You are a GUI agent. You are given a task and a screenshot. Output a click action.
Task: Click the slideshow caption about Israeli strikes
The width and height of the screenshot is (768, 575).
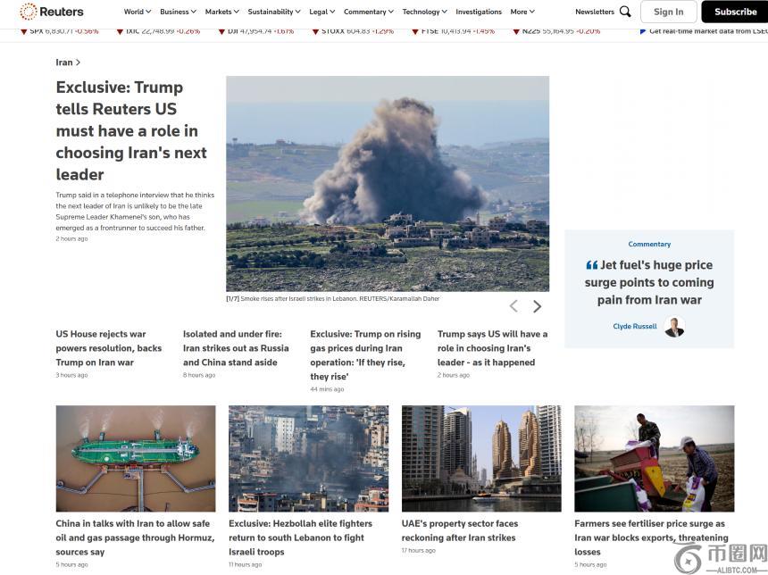click(x=333, y=298)
